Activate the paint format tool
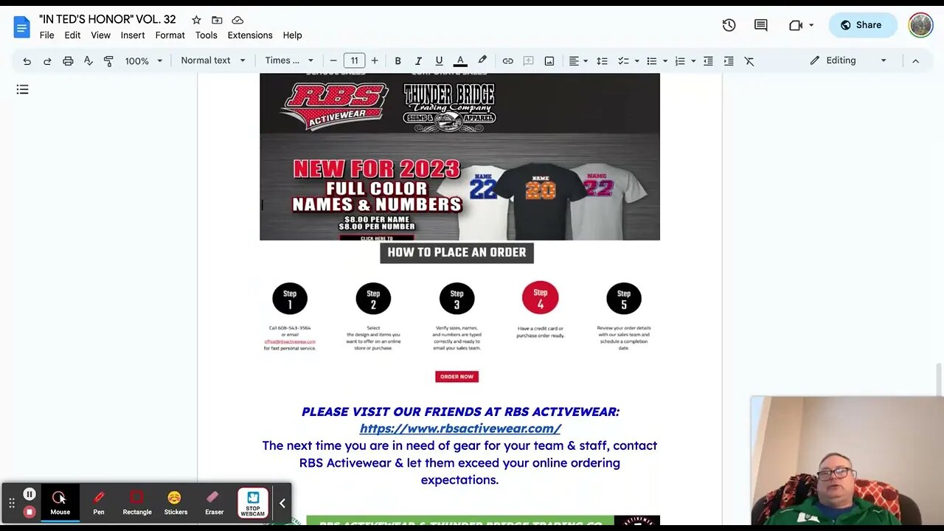The image size is (944, 531). pos(108,61)
